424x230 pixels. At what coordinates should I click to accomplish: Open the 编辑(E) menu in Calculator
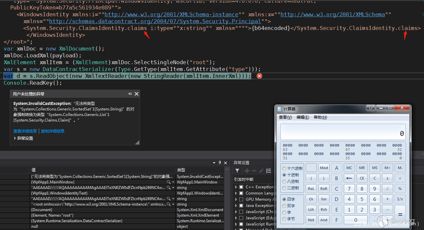pyautogui.click(x=302, y=117)
